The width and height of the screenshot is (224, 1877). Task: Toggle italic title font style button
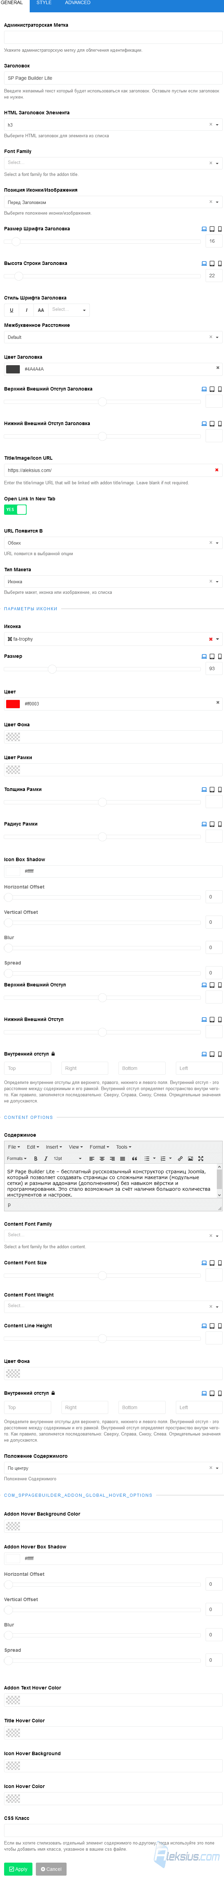pyautogui.click(x=26, y=310)
